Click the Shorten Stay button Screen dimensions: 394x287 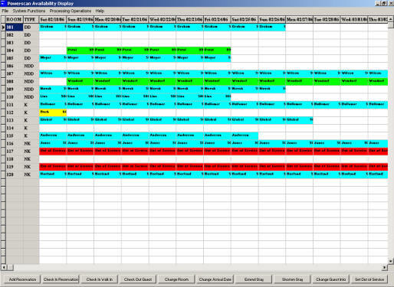pyautogui.click(x=292, y=279)
